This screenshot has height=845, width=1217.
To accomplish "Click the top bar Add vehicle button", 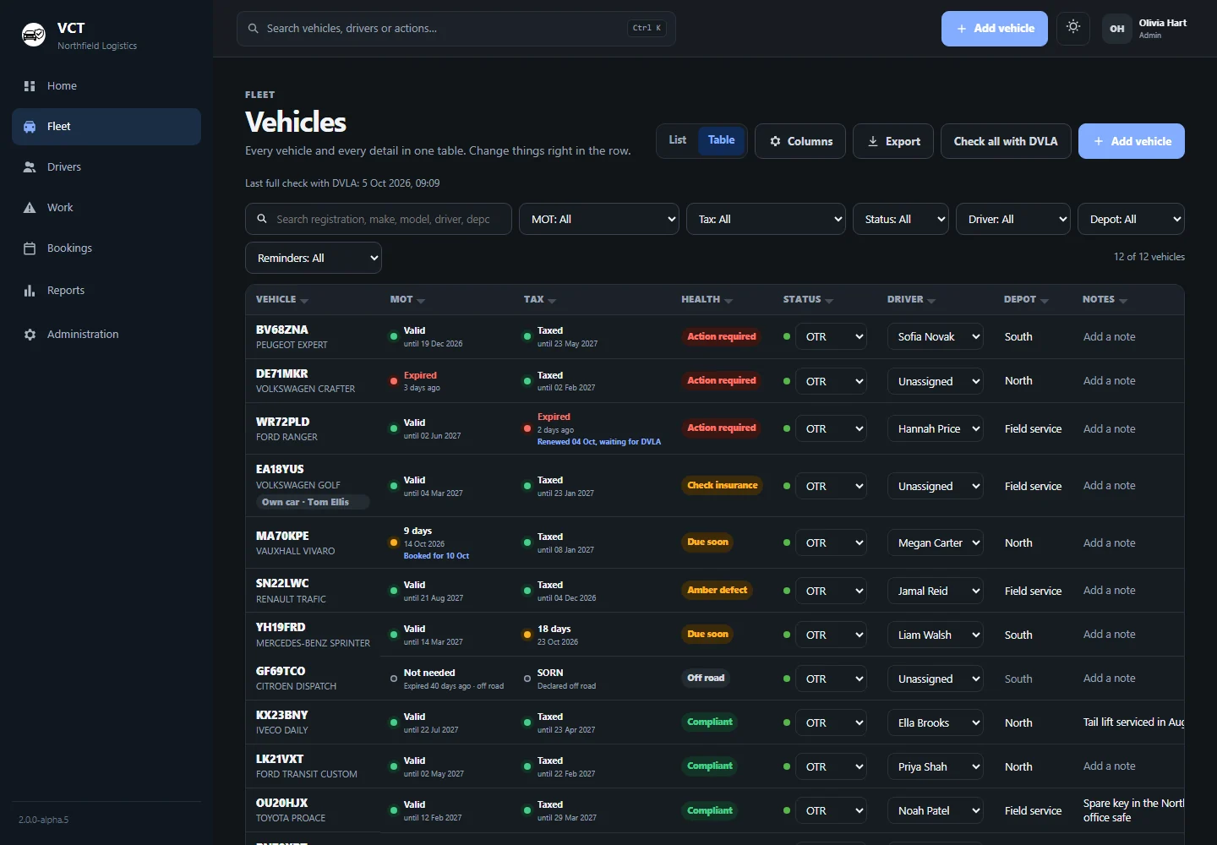I will 995,29.
